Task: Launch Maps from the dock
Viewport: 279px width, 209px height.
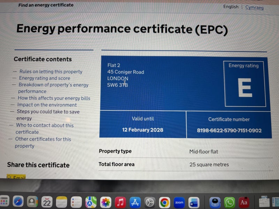Action: pyautogui.click(x=91, y=201)
